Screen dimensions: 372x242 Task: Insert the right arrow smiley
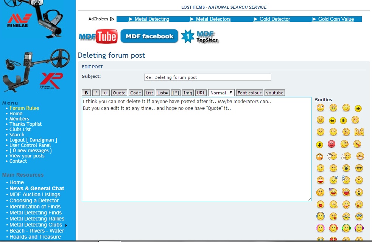(x=358, y=108)
